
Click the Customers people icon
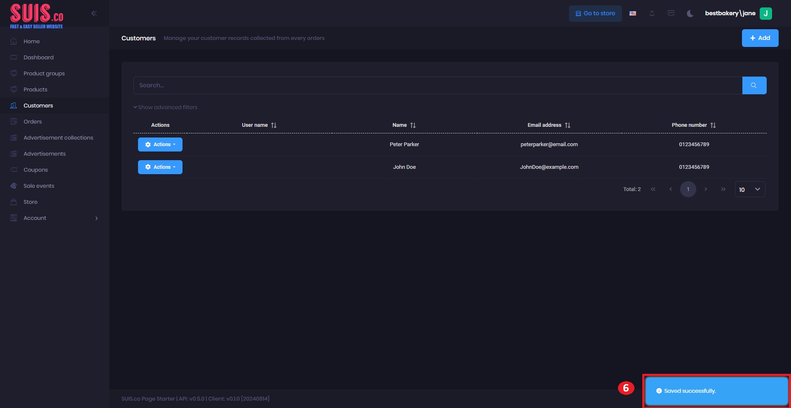click(x=14, y=105)
